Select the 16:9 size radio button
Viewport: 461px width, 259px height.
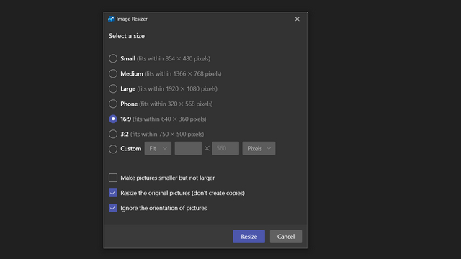113,119
